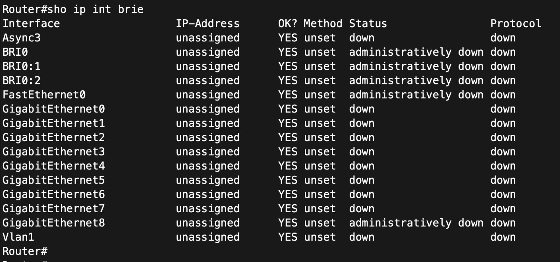Click the Protocol column header
560x262 pixels.
[516, 24]
